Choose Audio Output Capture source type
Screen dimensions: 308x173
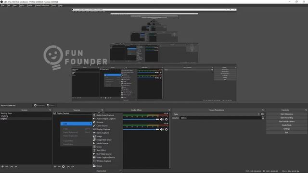(x=106, y=119)
